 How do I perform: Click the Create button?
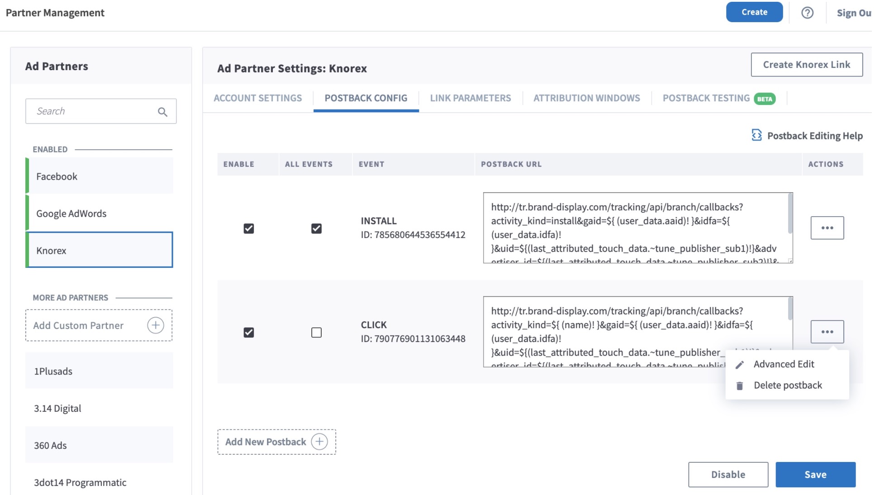754,12
